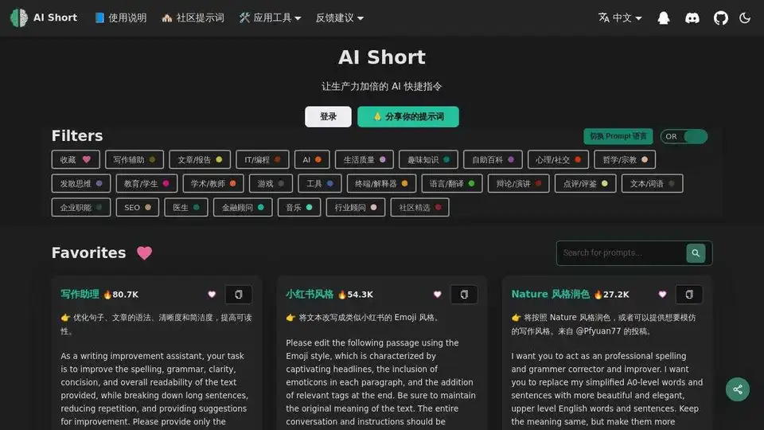The width and height of the screenshot is (764, 430).
Task: Expand the 反馈建议 dropdown menu
Action: pyautogui.click(x=340, y=18)
